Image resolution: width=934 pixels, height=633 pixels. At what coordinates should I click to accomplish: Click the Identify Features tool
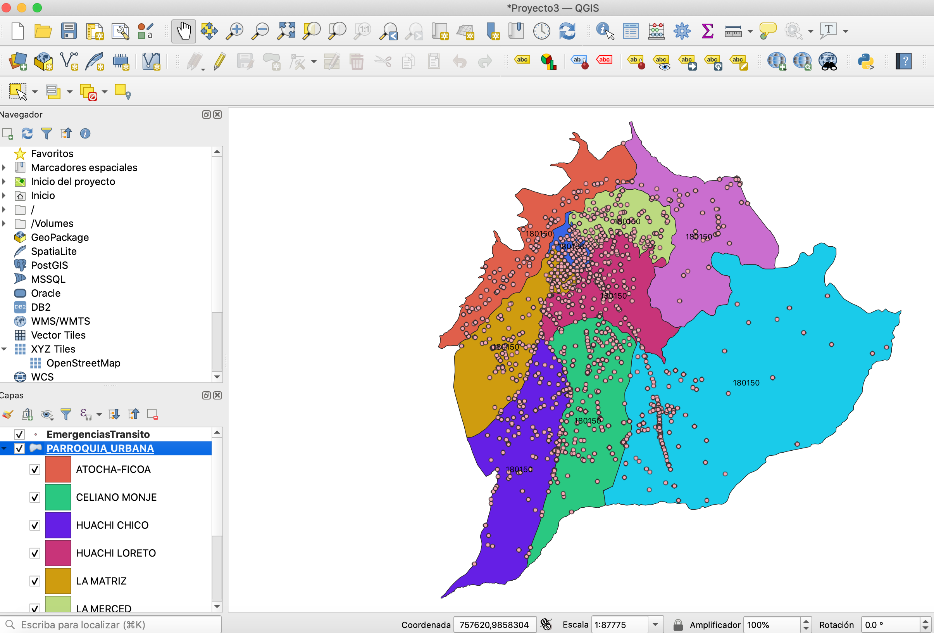point(605,31)
